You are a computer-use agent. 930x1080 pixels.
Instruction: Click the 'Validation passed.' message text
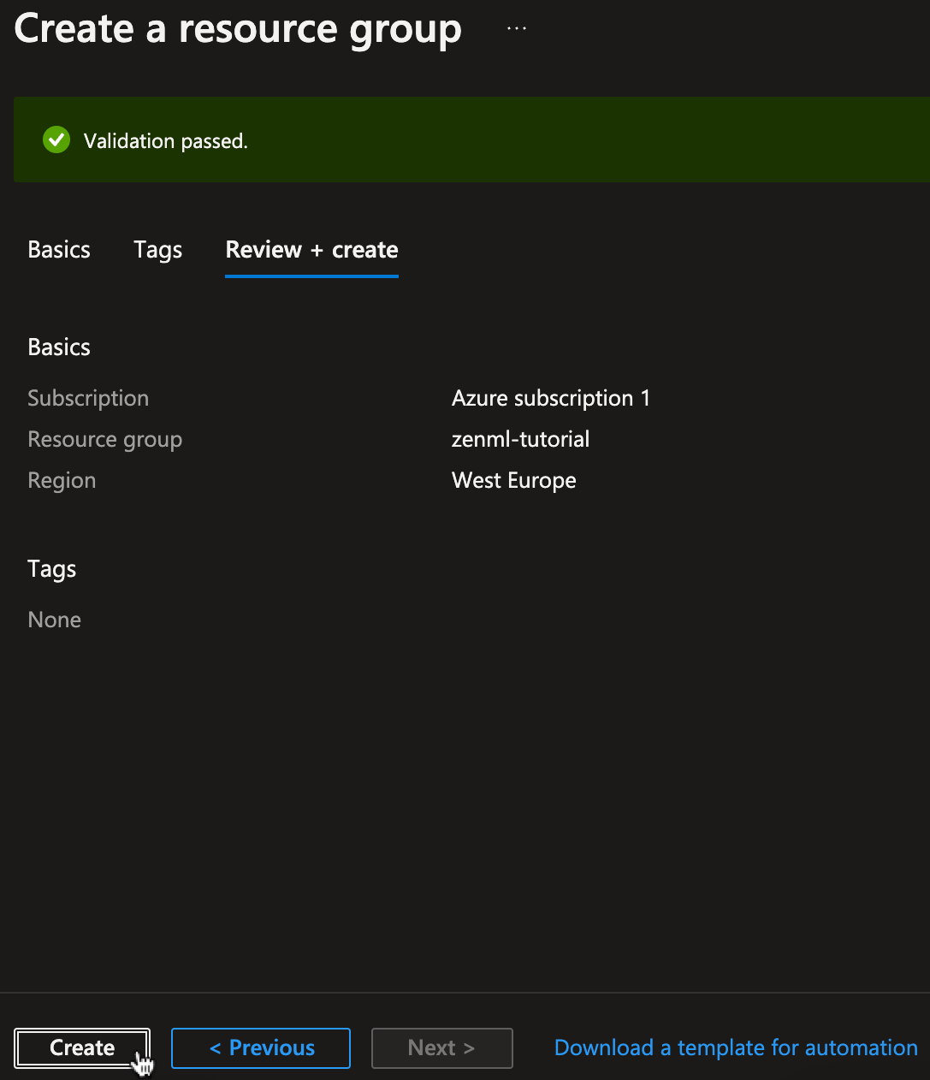165,141
